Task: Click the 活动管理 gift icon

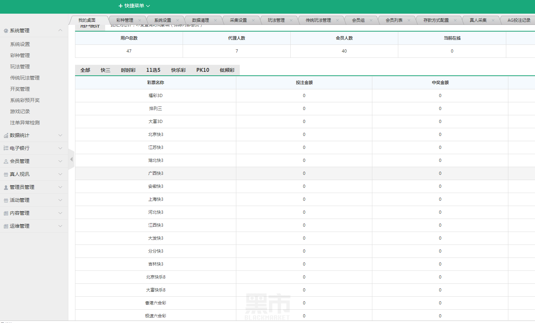Action: click(6, 200)
